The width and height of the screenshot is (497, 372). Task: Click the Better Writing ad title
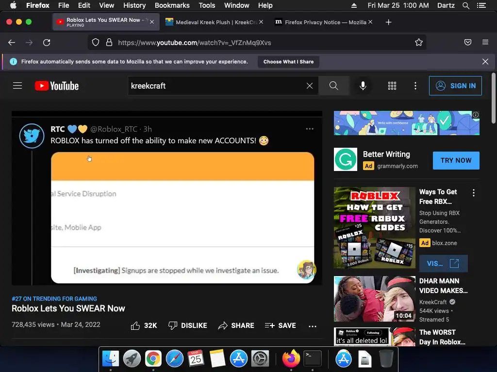click(386, 154)
